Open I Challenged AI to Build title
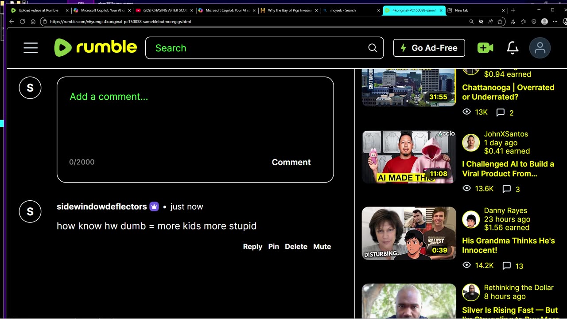567x319 pixels. tap(508, 169)
